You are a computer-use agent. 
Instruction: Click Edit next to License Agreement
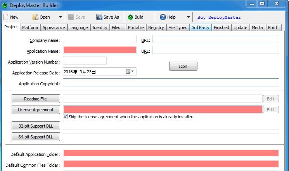coord(271,110)
